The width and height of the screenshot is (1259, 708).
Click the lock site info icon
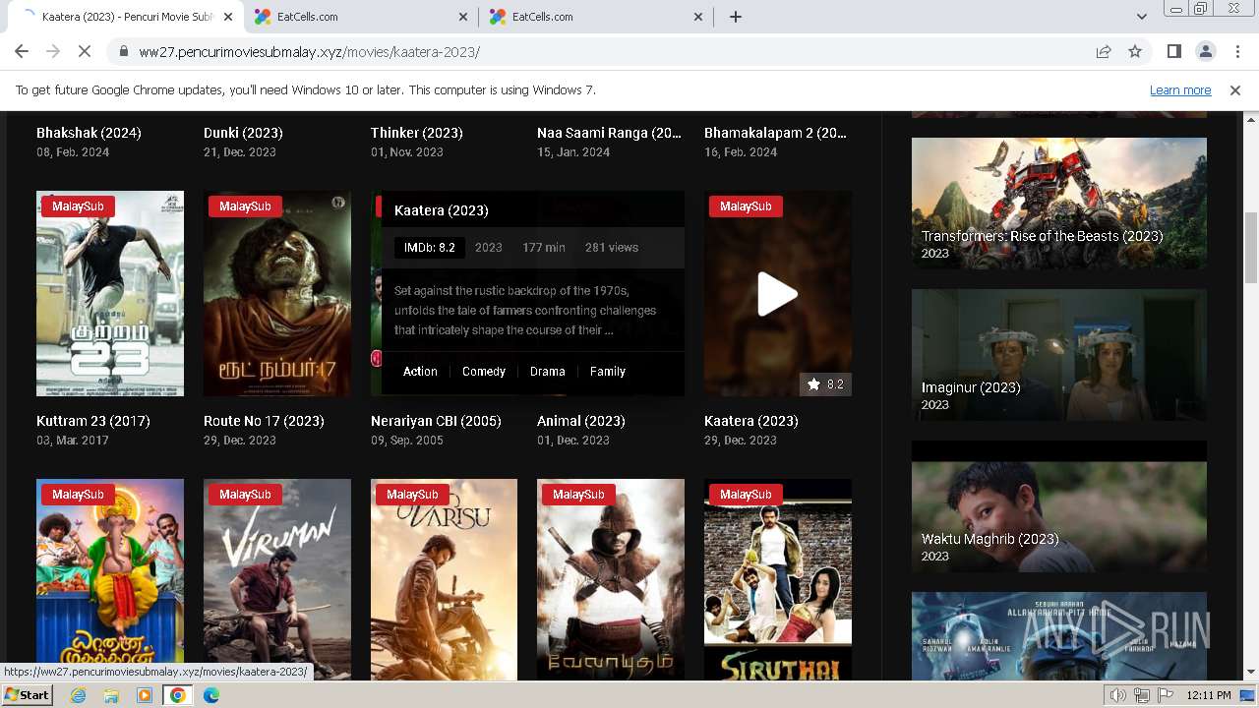pyautogui.click(x=124, y=51)
